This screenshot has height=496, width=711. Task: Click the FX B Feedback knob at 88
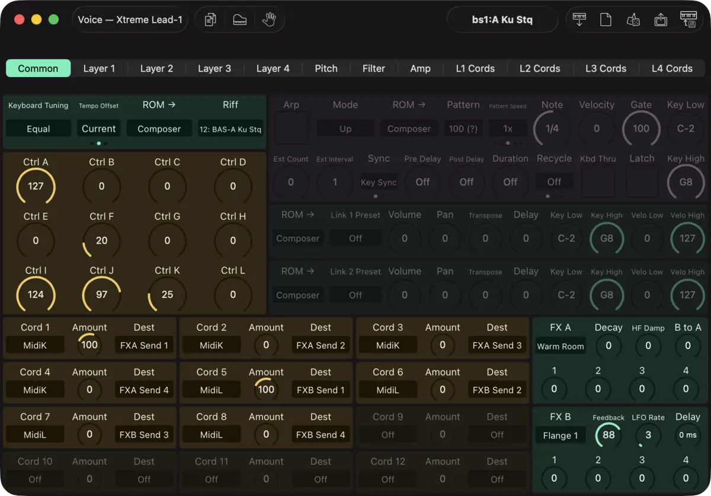tap(608, 435)
